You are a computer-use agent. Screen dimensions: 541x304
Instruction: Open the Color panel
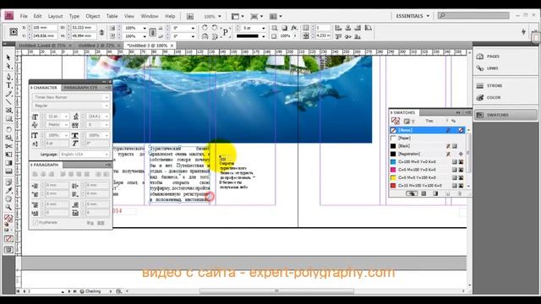tap(505, 98)
